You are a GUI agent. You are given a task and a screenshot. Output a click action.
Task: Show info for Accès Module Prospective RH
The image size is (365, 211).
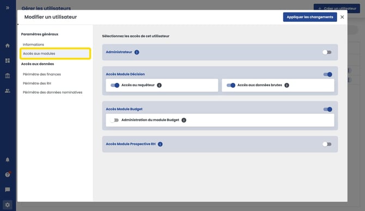click(160, 144)
